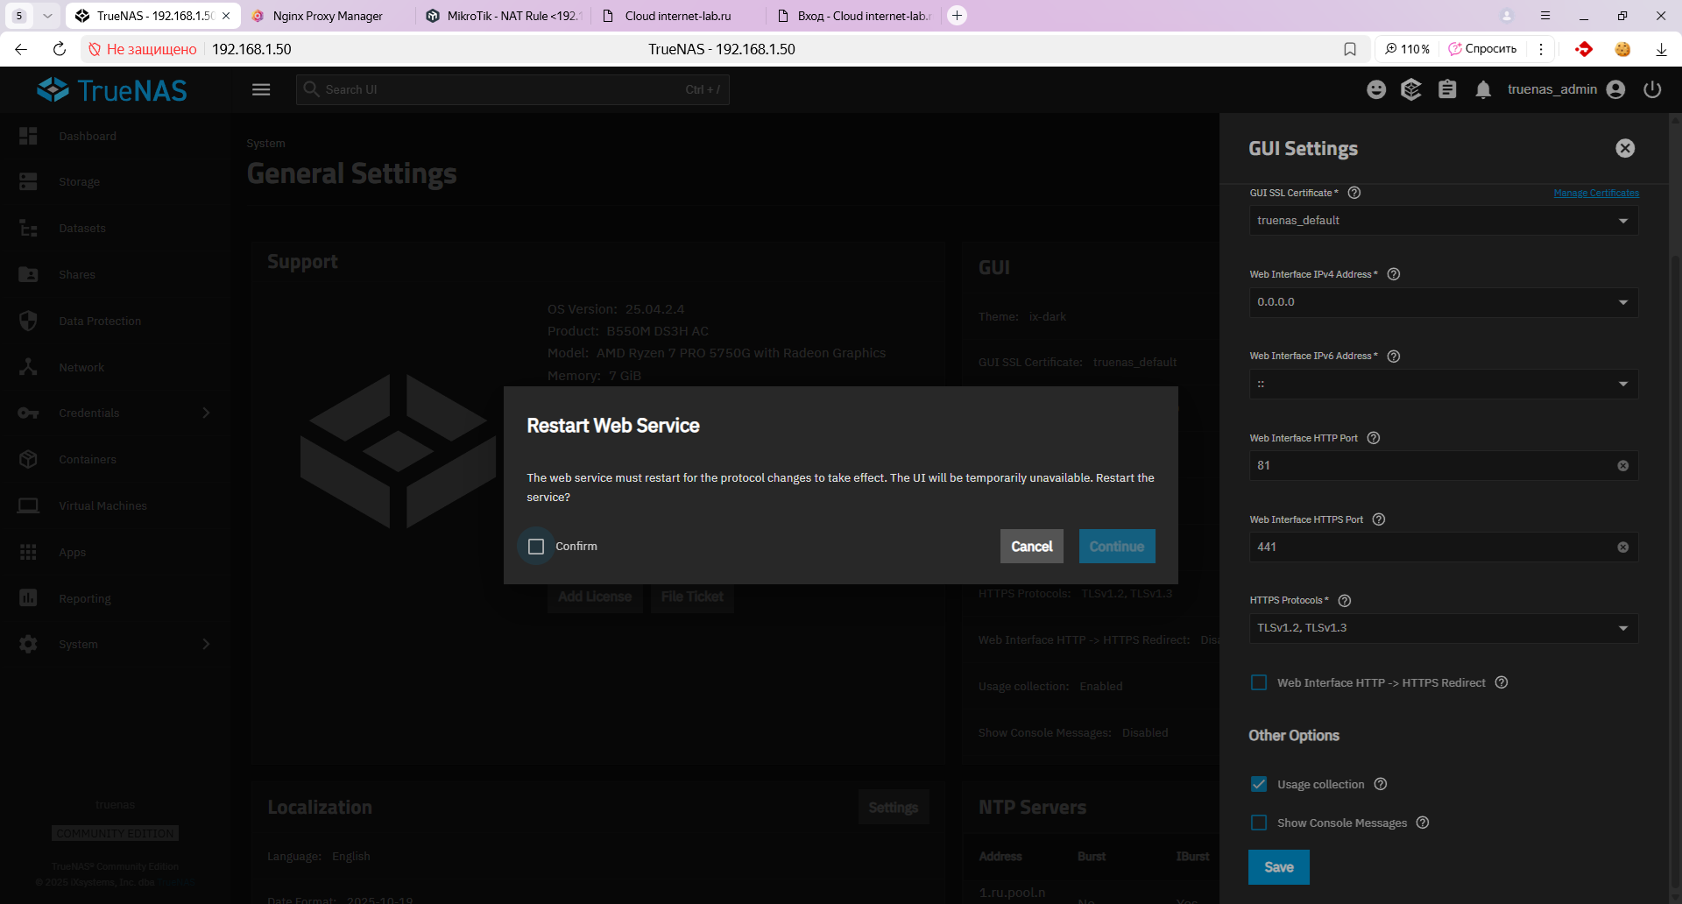
Task: Switch to the Nginx Proxy Manager tab
Action: tap(328, 16)
